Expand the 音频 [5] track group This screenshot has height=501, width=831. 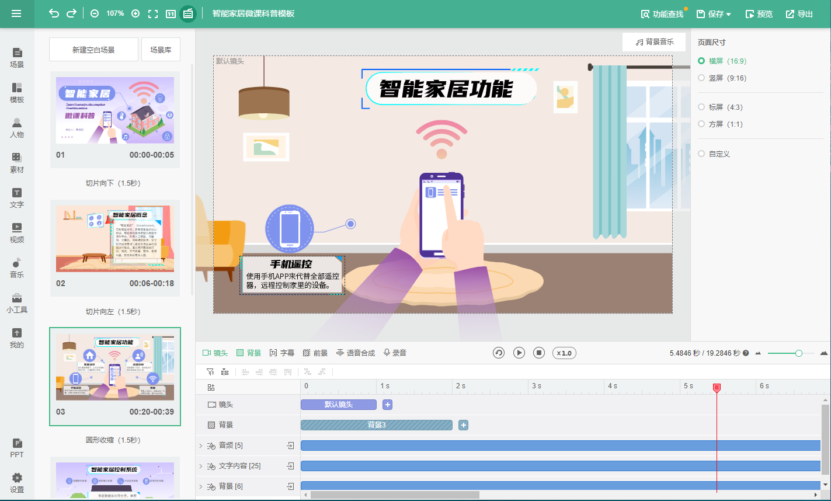coord(201,446)
